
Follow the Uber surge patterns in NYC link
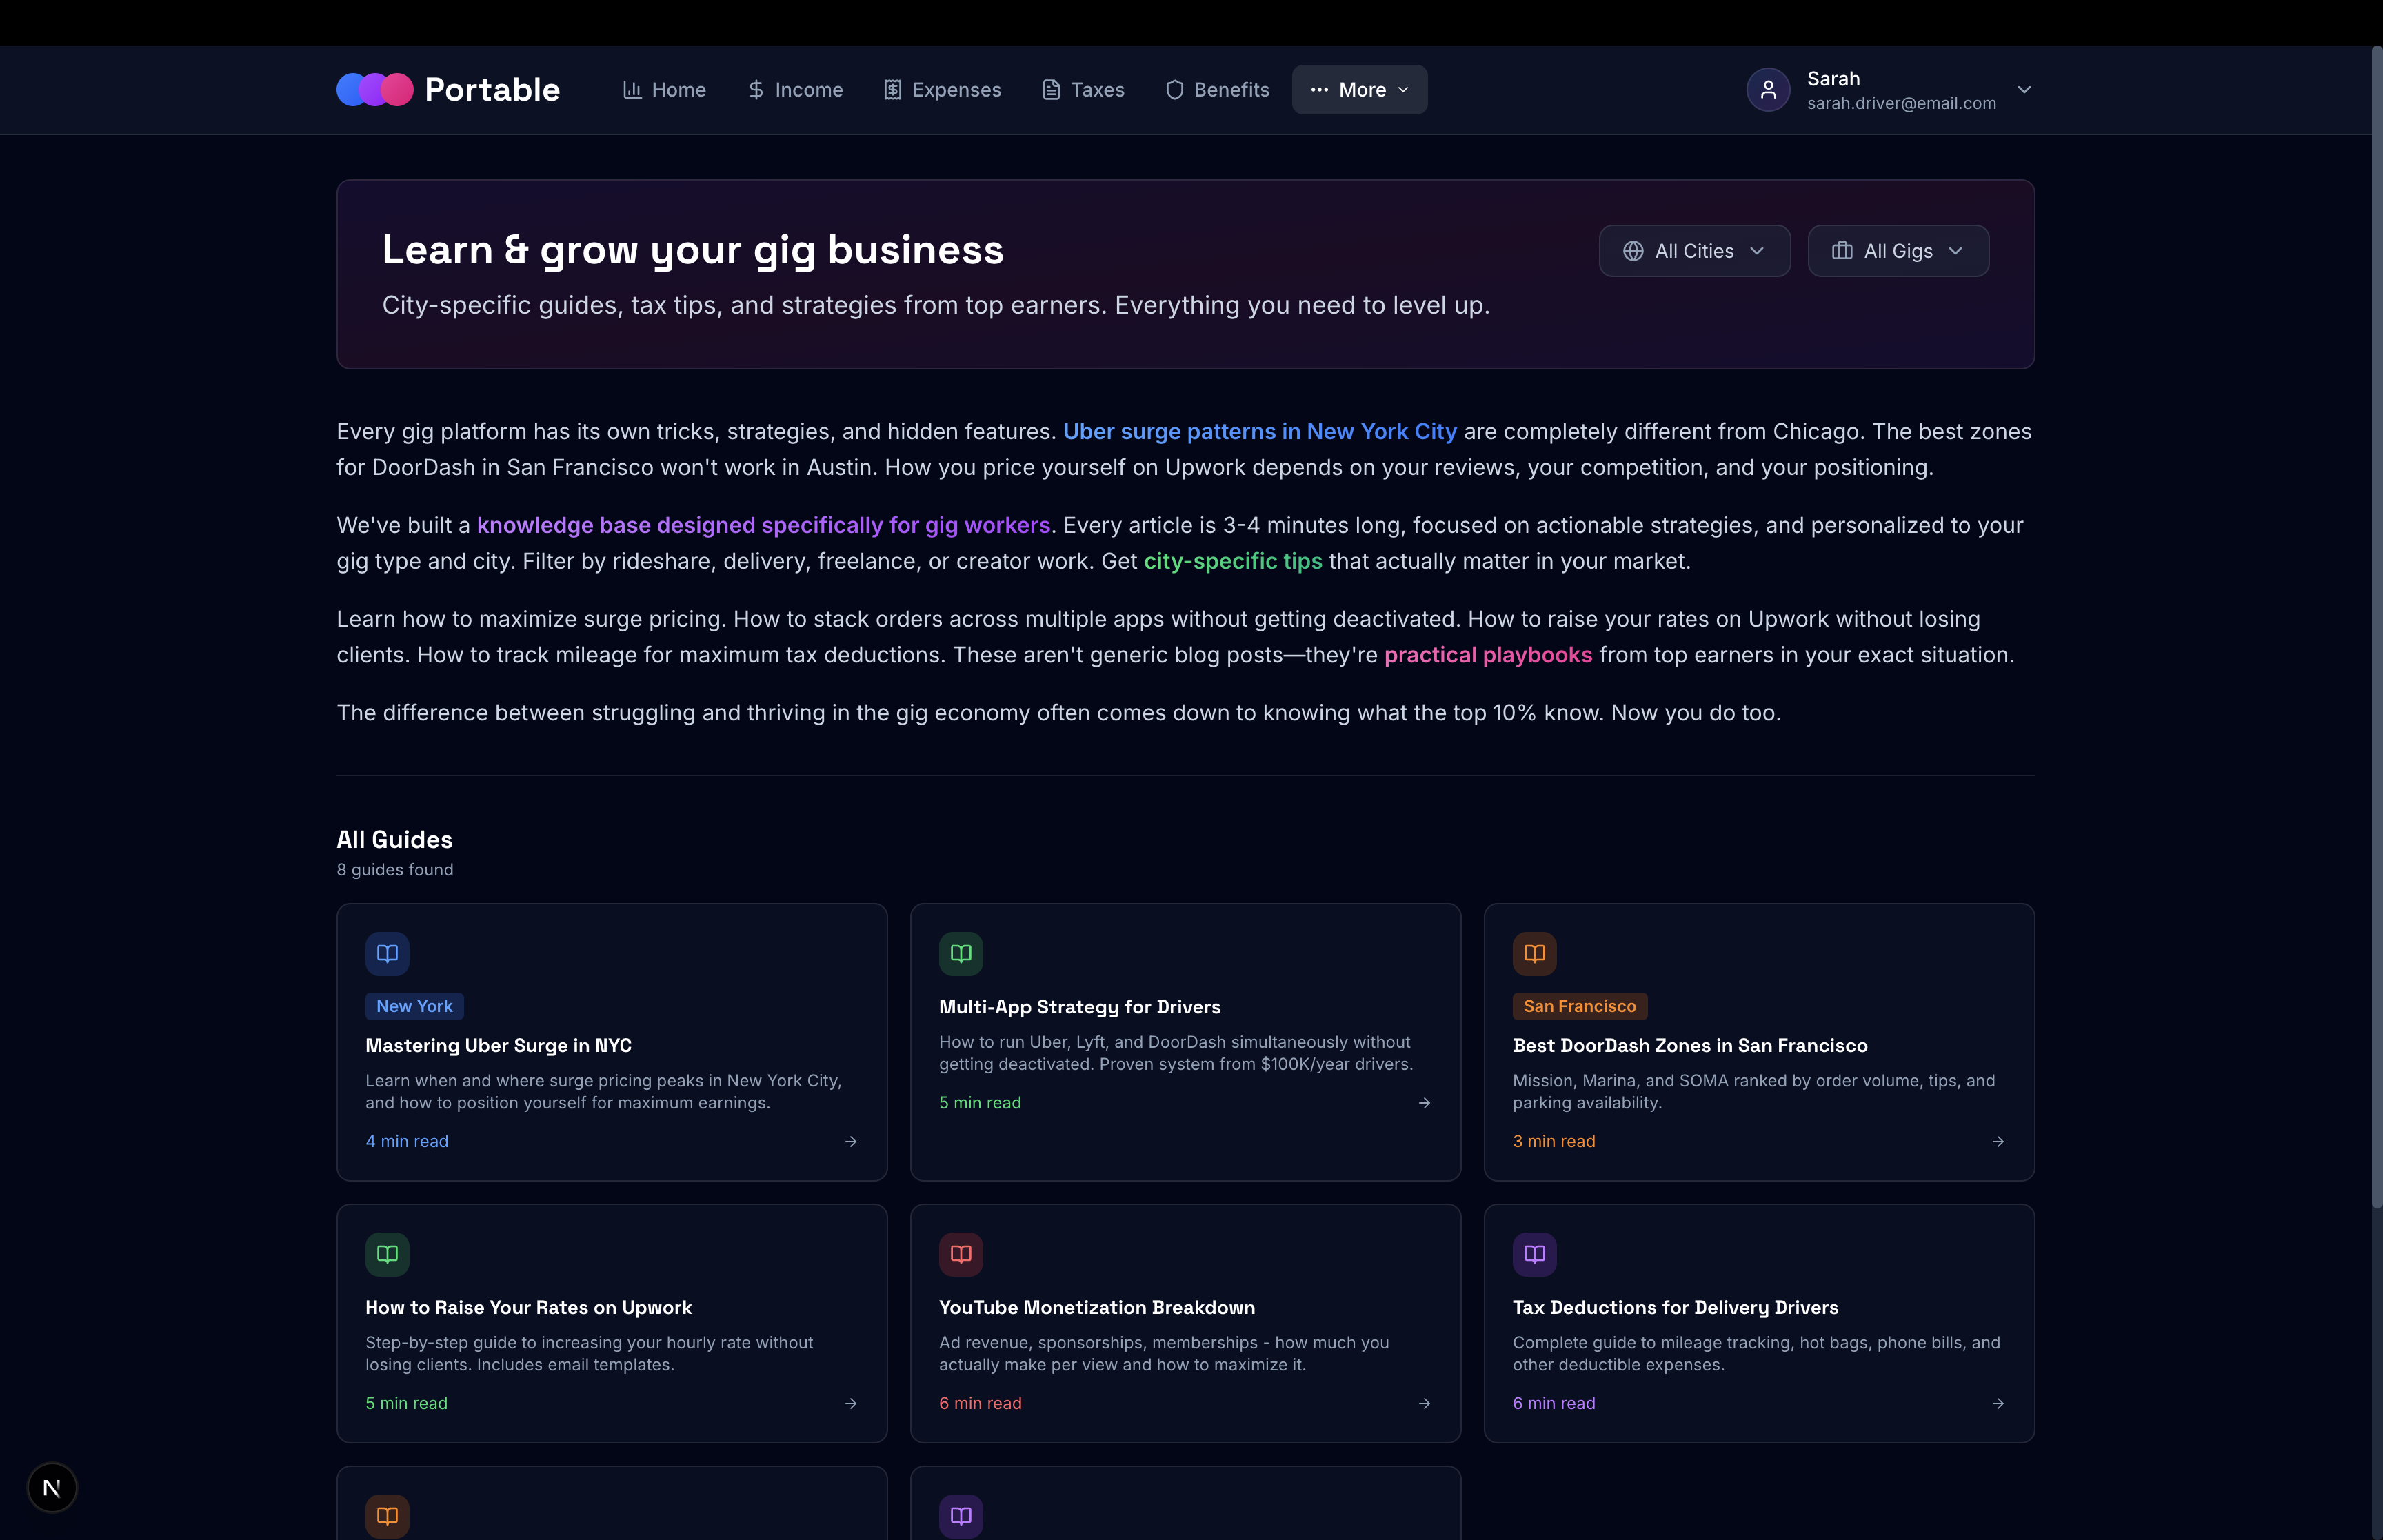1259,432
